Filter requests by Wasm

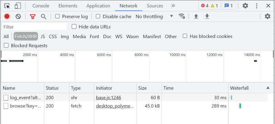click(132, 36)
